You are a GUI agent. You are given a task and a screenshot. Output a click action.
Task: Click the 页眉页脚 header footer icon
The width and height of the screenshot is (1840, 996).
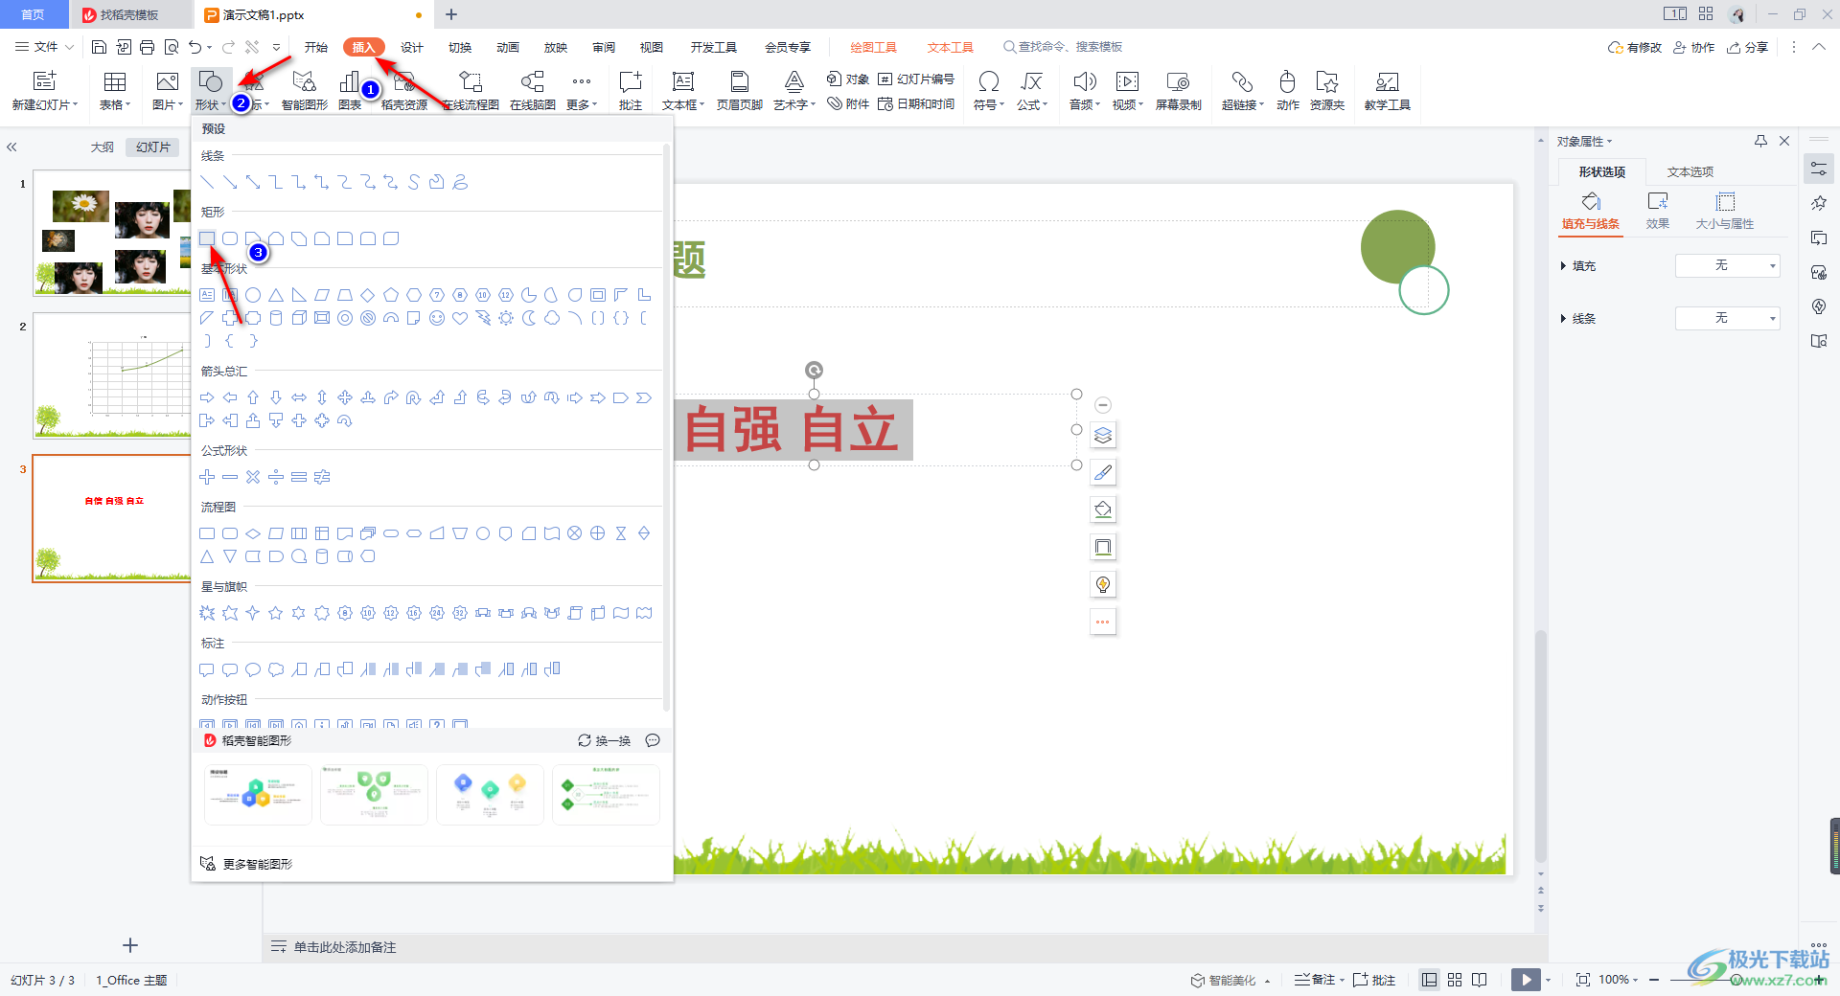pyautogui.click(x=740, y=90)
